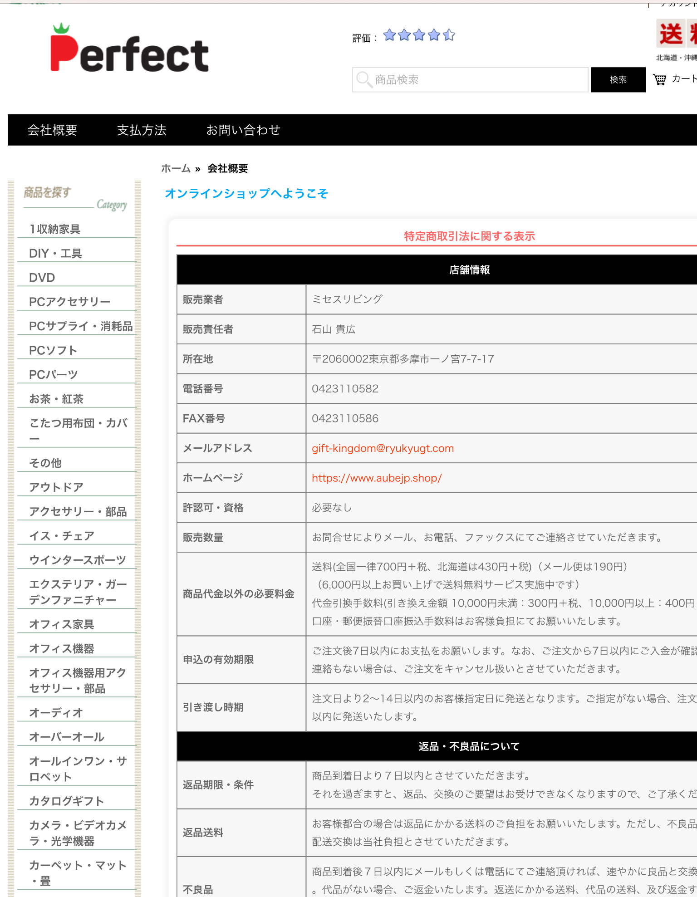Click the 石山 貴広 cell

pyautogui.click(x=501, y=329)
